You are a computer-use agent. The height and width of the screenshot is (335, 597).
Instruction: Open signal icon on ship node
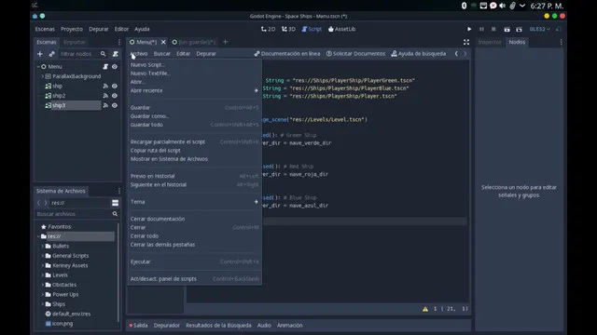pos(105,87)
